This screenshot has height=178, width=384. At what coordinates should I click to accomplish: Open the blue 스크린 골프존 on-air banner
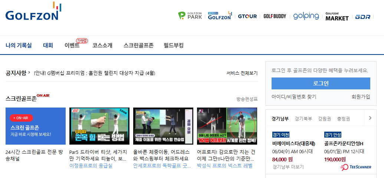pos(36,126)
